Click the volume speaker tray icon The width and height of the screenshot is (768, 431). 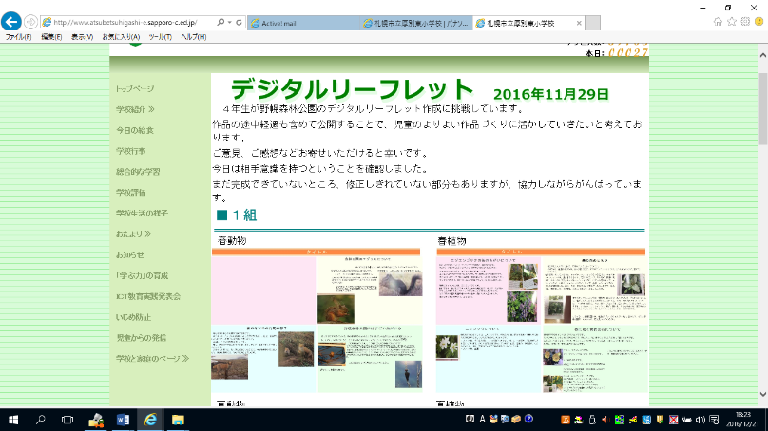pos(701,420)
